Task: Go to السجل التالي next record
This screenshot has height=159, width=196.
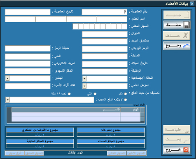Action: click(x=117, y=153)
